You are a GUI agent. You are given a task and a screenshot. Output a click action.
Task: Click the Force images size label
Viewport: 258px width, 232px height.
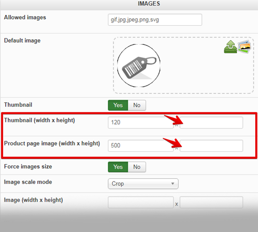[x=28, y=167]
